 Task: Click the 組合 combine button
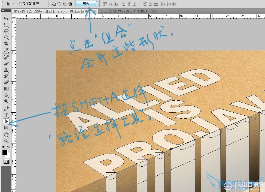point(86,4)
